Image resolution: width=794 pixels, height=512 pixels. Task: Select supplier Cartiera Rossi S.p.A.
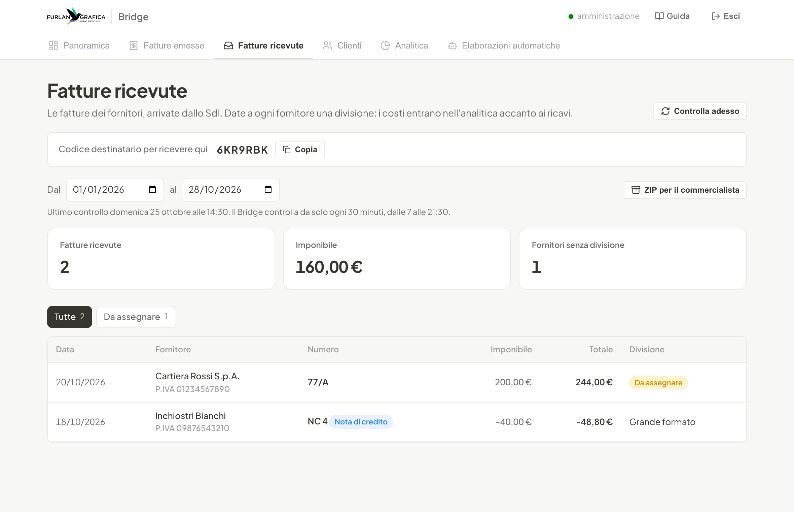tap(197, 376)
